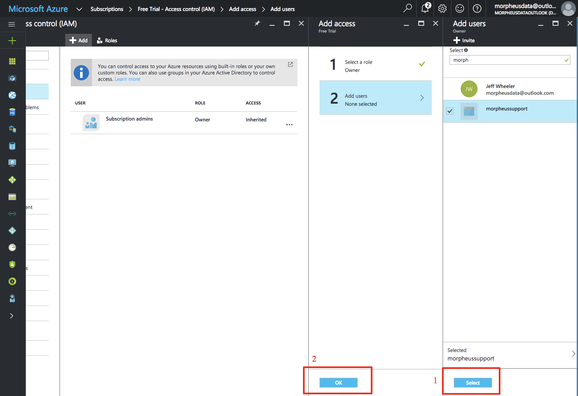Click the Inherited access cell
Screen dimensions: 578x396
coord(256,120)
